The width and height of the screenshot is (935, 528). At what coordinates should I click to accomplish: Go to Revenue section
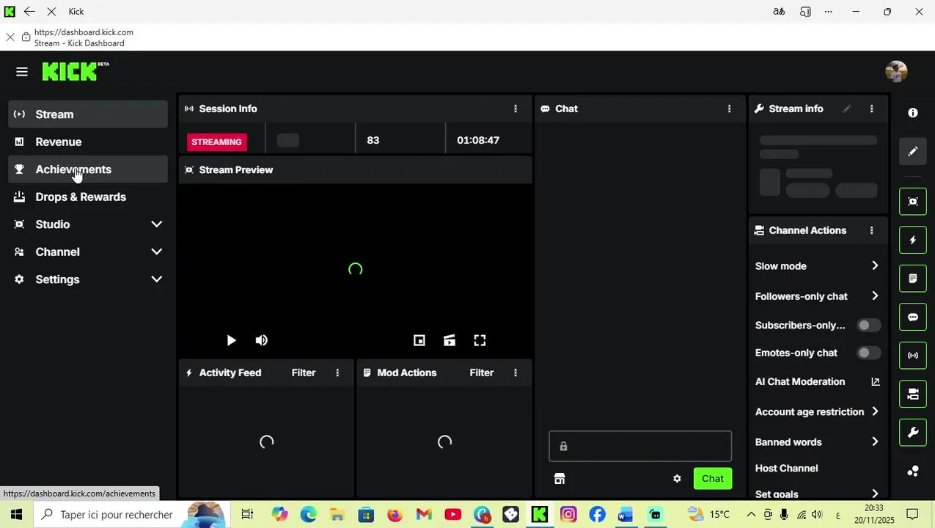pos(88,142)
